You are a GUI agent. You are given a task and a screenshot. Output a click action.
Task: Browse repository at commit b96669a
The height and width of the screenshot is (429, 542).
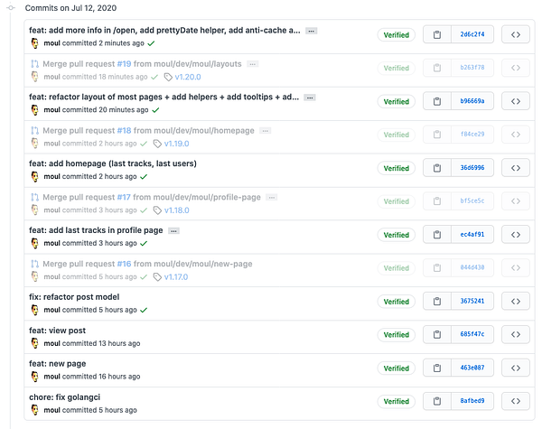[516, 101]
